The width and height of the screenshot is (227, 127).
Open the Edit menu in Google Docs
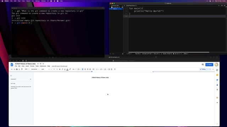tap(19, 66)
